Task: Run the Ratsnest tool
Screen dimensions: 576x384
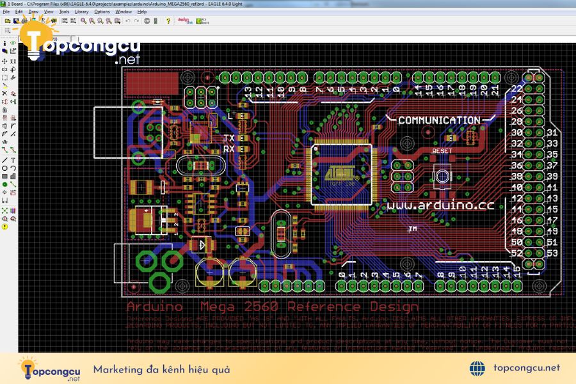Action: pyautogui.click(x=4, y=211)
